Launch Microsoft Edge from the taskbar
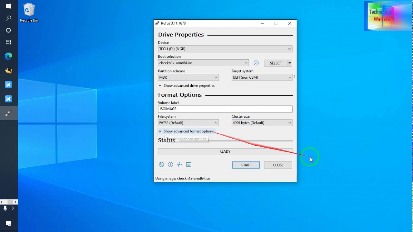 (x=9, y=56)
